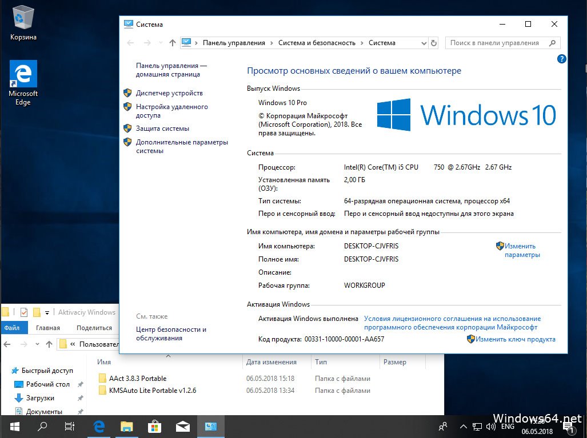
Task: Click Изменить ключ продукта link
Action: 516,339
